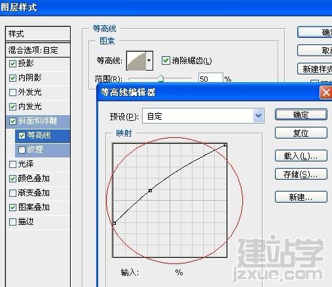Image resolution: width=332 pixels, height=287 pixels.
Task: Select the 光泽 satin style entry
Action: pyautogui.click(x=38, y=164)
